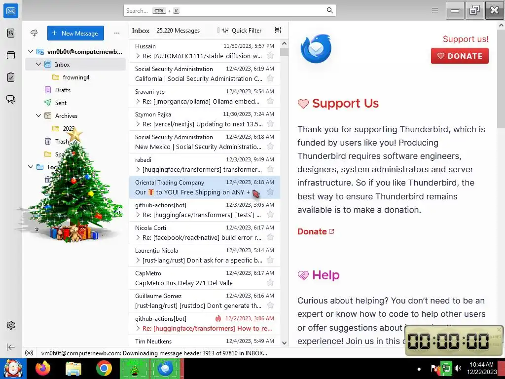Expand the Sravani-ytp thread
Viewport: 505px width, 379px height.
[138, 102]
